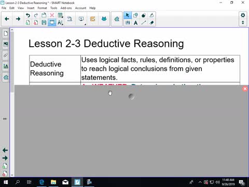The width and height of the screenshot is (249, 187).
Task: Activate the Line tool
Action: (144, 23)
